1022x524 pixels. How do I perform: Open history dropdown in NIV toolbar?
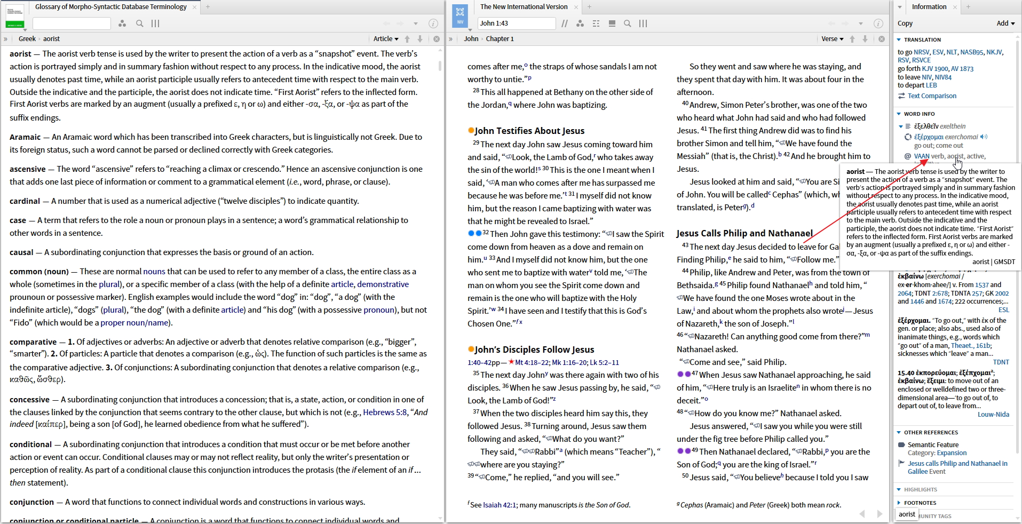click(x=861, y=23)
